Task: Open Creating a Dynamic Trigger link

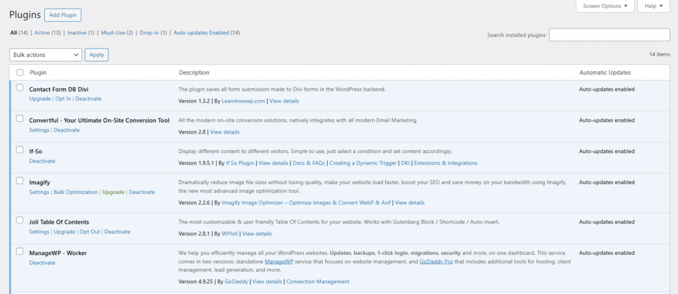Action: click(x=363, y=163)
